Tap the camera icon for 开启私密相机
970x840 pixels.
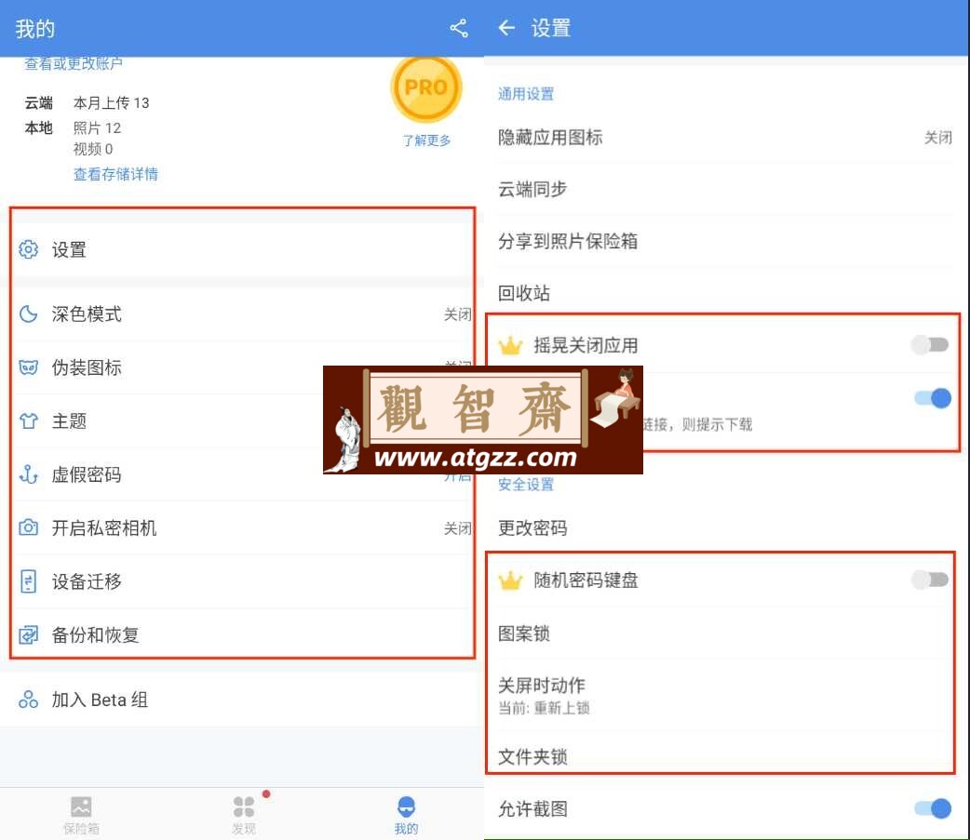pyautogui.click(x=29, y=527)
